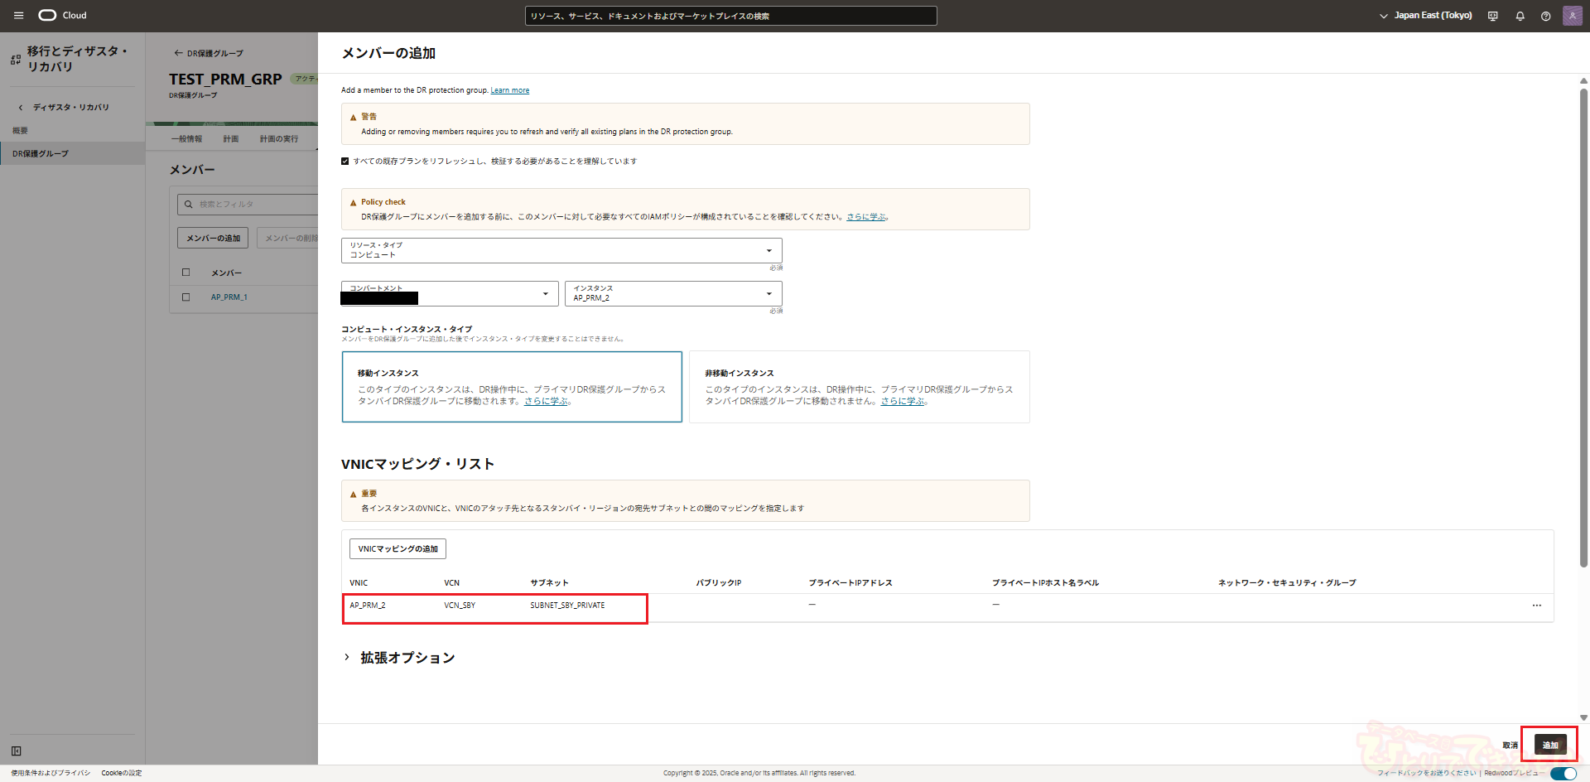Screen dimensions: 1590x782
Task: Focus the top resource search field
Action: click(730, 16)
